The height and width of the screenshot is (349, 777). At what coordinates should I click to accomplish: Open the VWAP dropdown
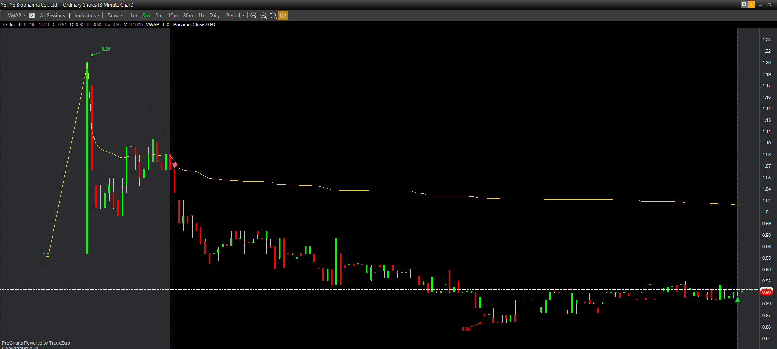(16, 16)
